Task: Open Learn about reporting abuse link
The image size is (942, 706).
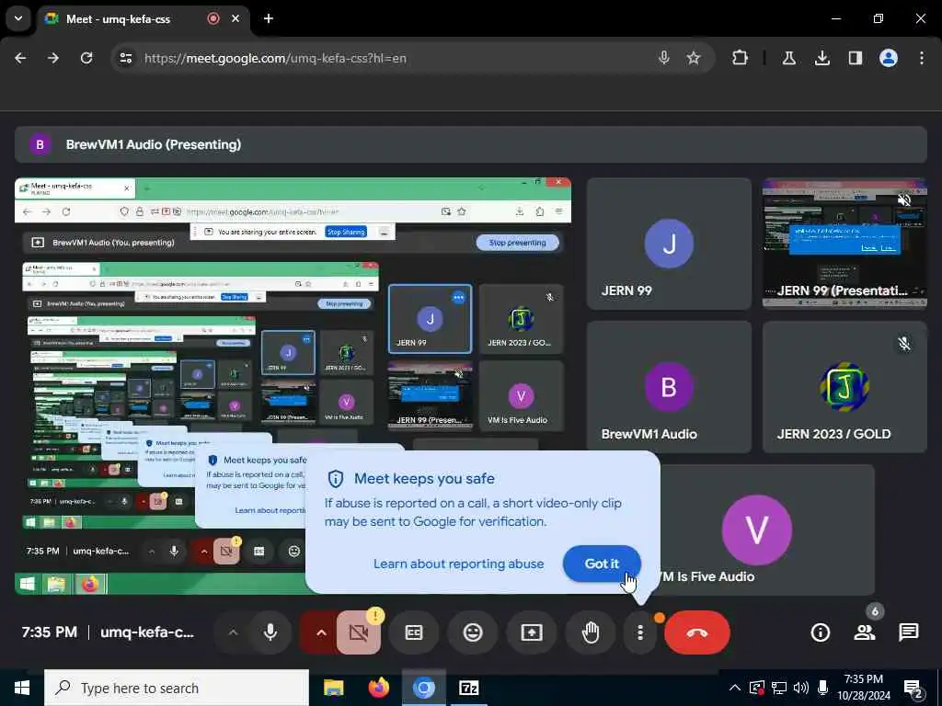Action: tap(458, 564)
